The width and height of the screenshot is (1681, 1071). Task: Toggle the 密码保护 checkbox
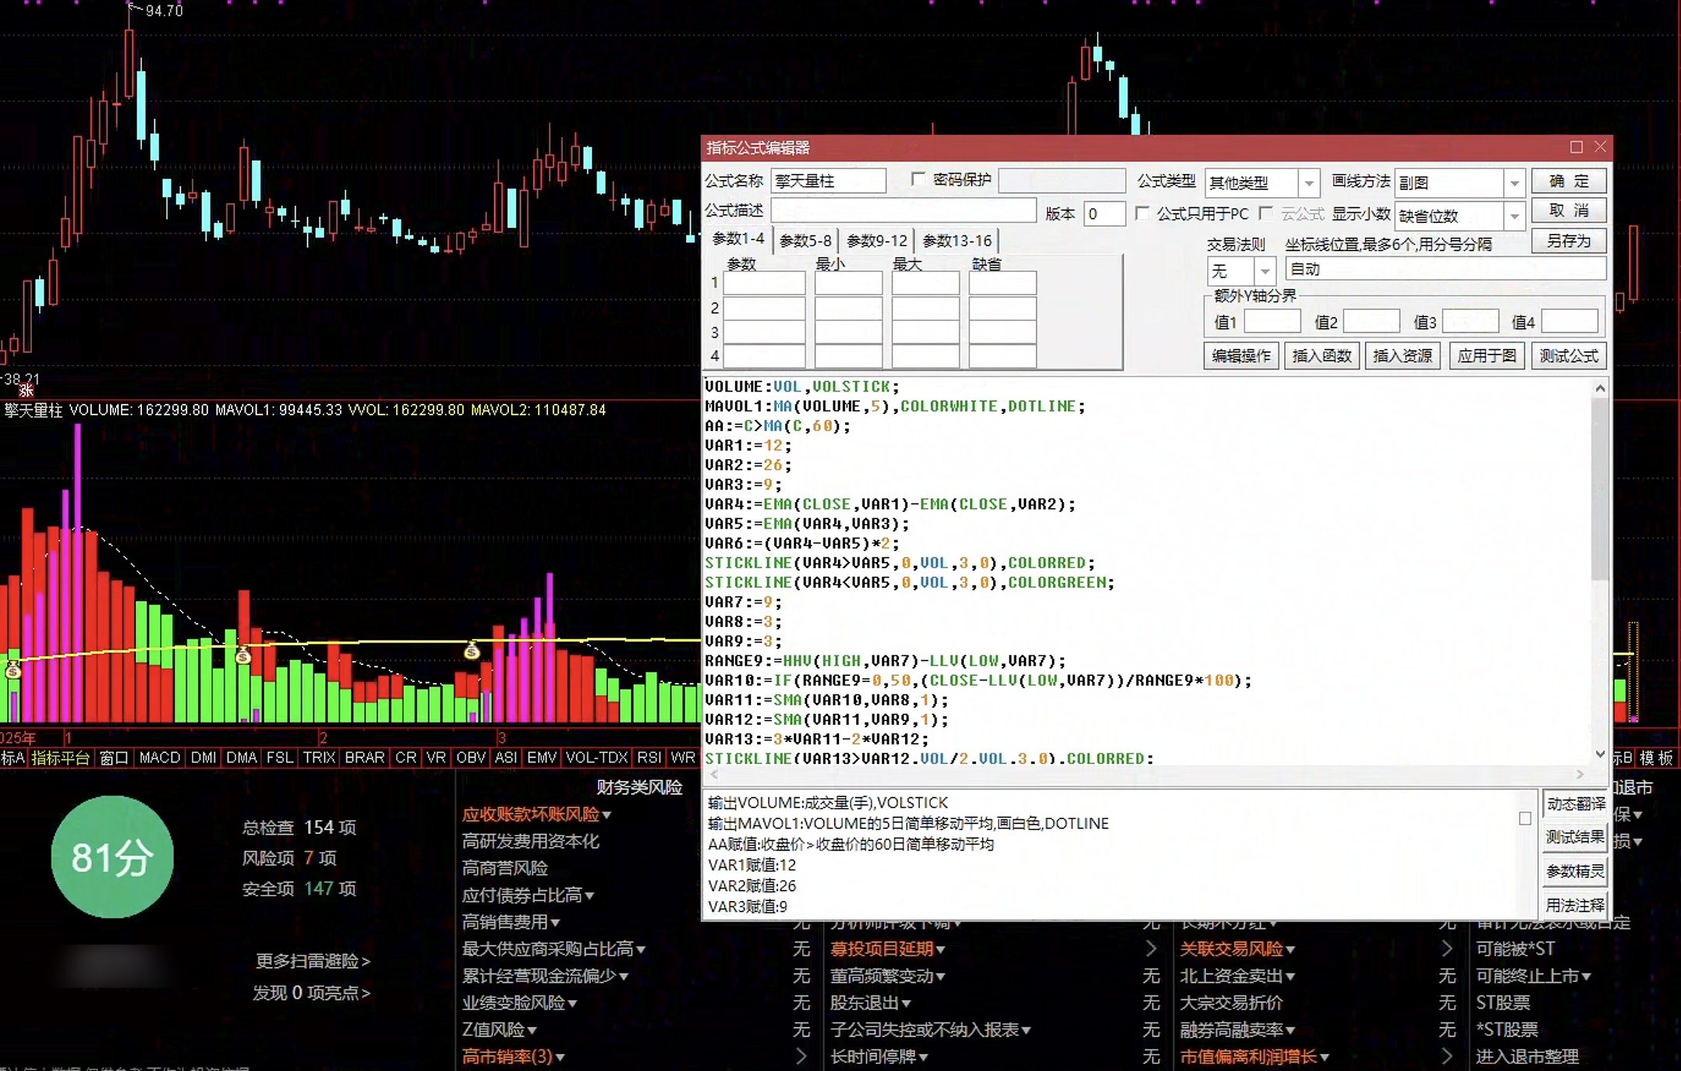click(x=918, y=179)
